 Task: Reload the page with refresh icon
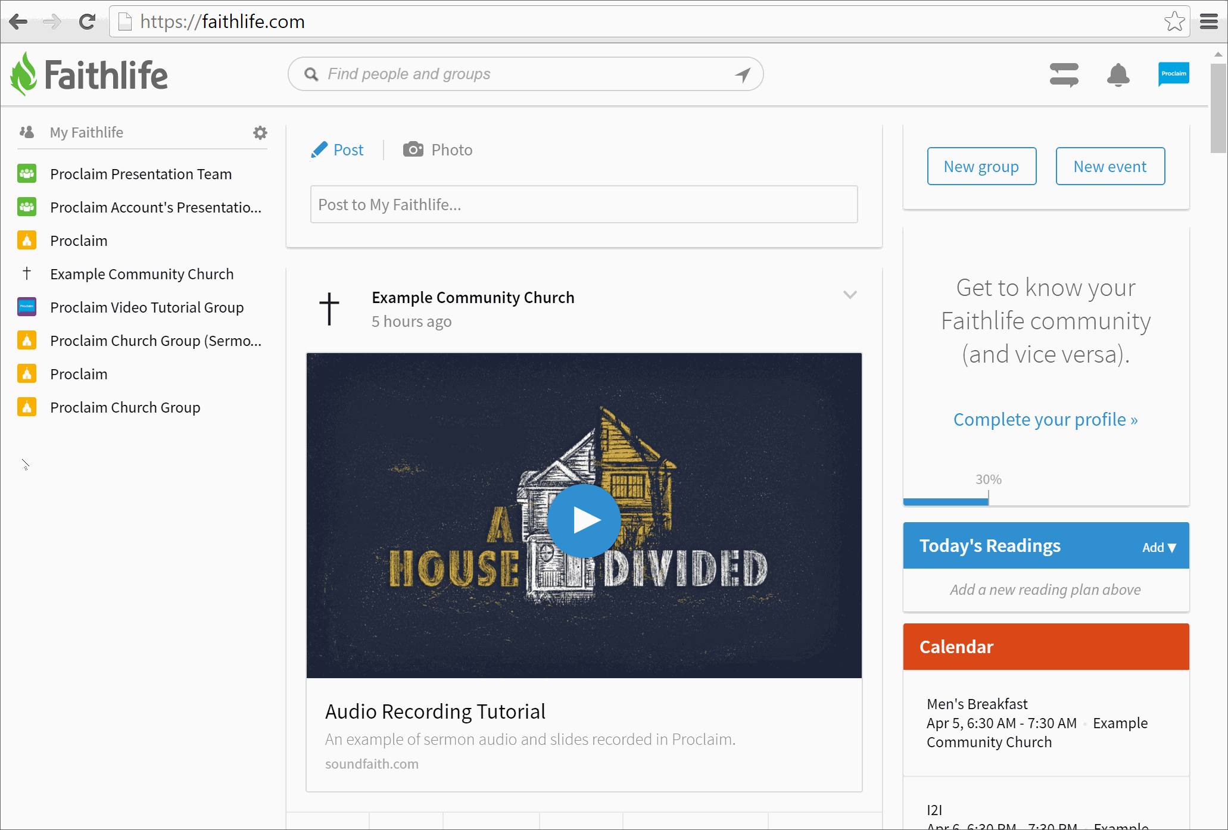coord(88,22)
